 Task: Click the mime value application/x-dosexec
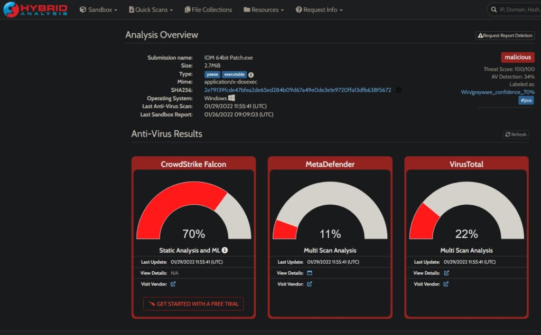230,82
